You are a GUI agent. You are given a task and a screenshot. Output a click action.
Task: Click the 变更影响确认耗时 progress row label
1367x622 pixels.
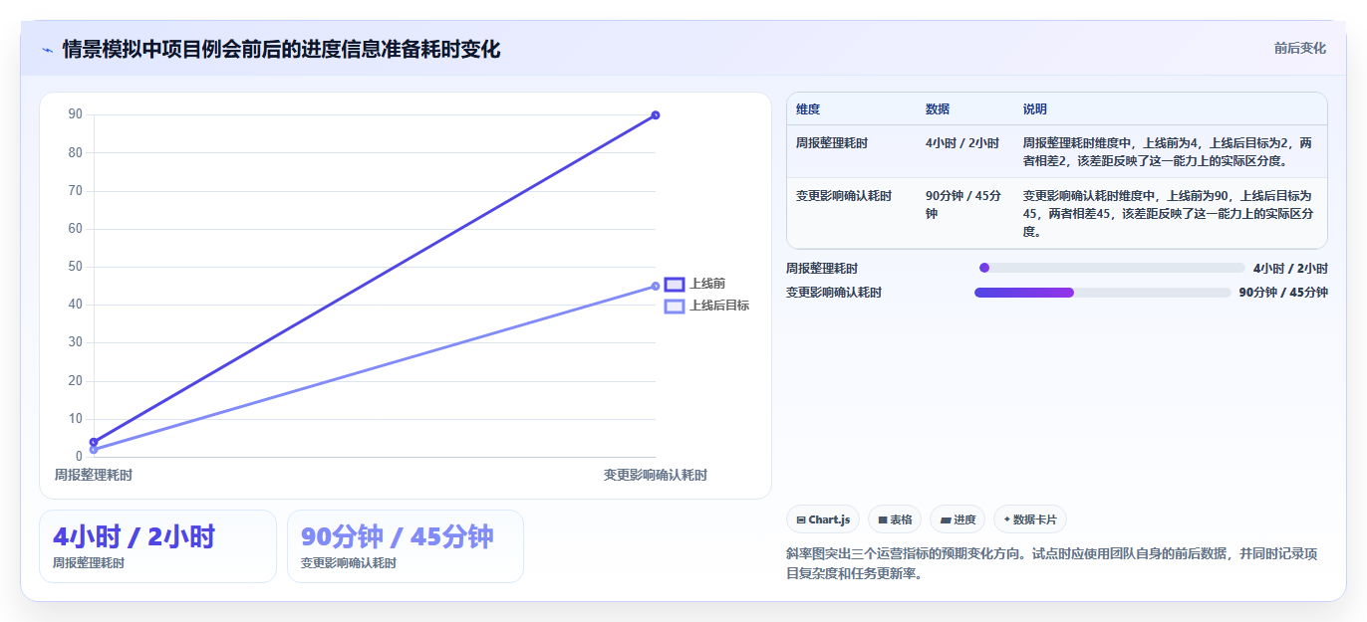[x=834, y=293]
